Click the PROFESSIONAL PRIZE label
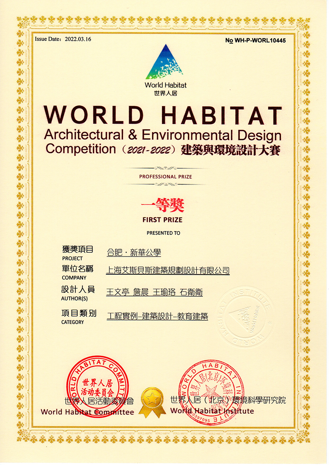The width and height of the screenshot is (329, 465). 165,176
